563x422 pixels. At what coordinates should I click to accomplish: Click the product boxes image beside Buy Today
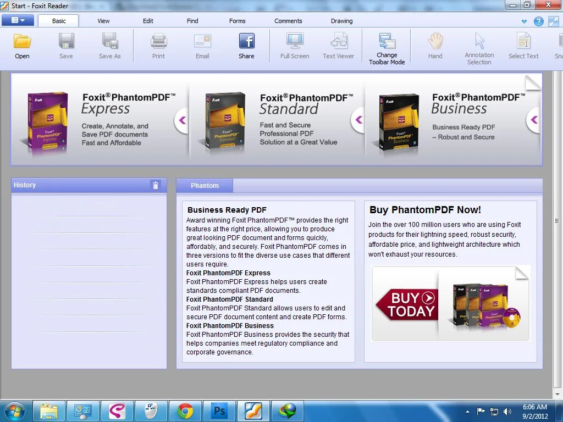486,306
